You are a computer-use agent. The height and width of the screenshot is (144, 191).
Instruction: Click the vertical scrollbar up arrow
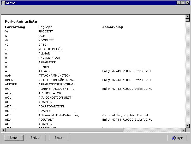point(187,17)
